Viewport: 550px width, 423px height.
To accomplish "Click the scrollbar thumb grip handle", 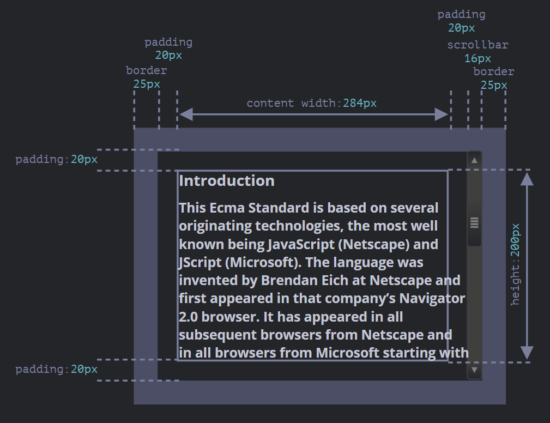I will point(474,222).
